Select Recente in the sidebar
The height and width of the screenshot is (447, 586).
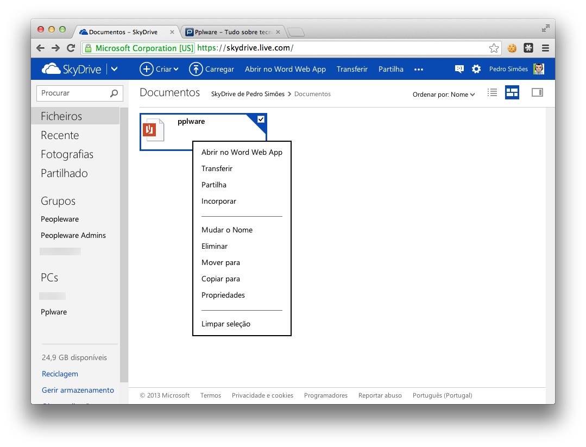60,135
